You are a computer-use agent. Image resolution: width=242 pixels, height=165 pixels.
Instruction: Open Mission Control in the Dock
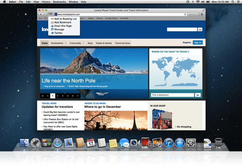(46, 142)
